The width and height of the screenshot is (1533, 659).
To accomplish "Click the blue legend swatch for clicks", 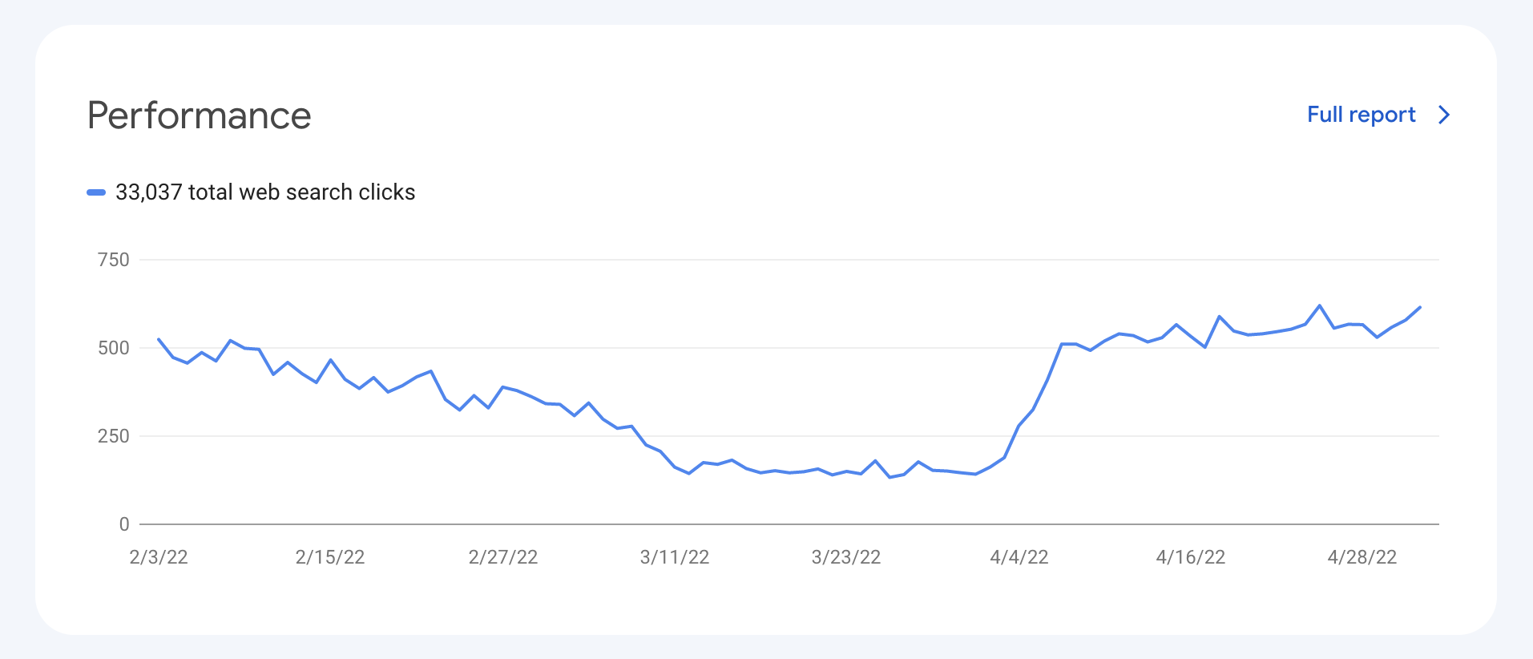I will (96, 192).
